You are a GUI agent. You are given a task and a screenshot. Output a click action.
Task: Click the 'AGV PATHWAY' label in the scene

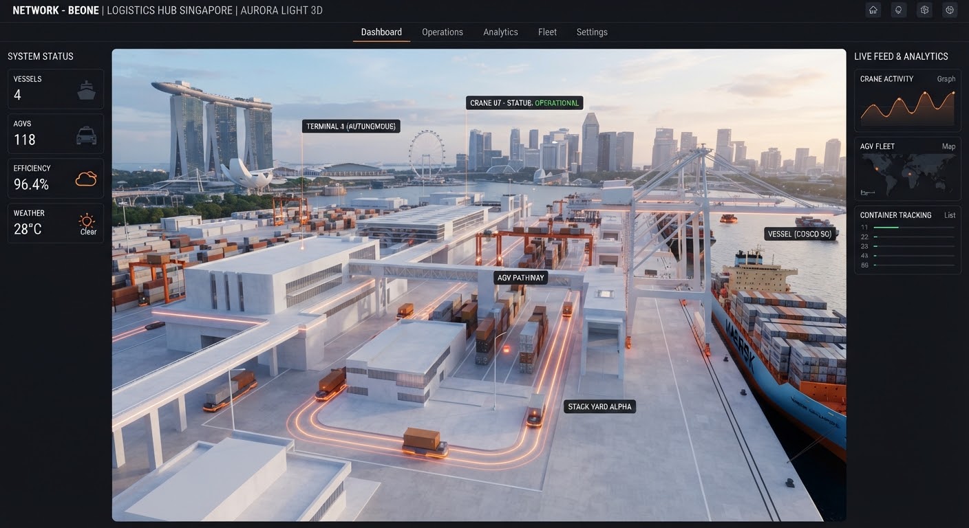coord(521,278)
